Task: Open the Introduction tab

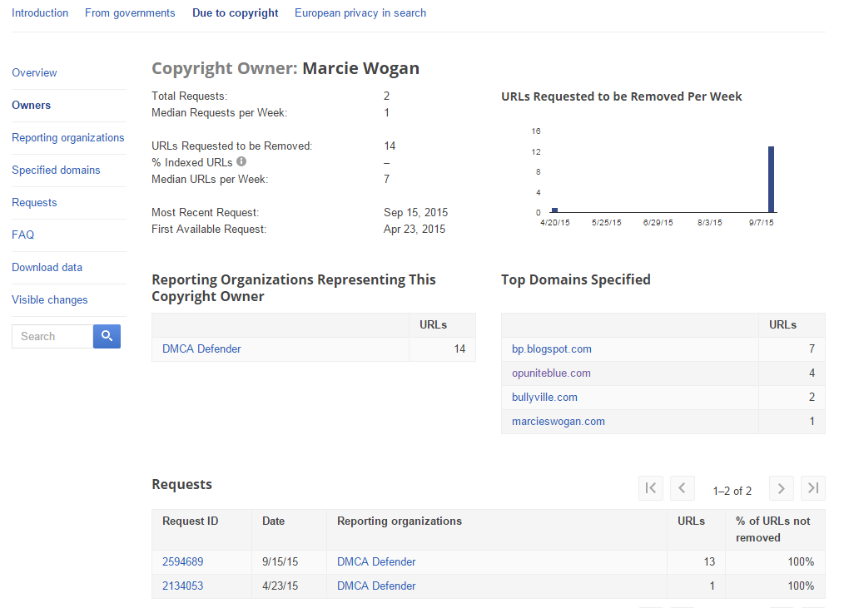Action: [x=40, y=13]
